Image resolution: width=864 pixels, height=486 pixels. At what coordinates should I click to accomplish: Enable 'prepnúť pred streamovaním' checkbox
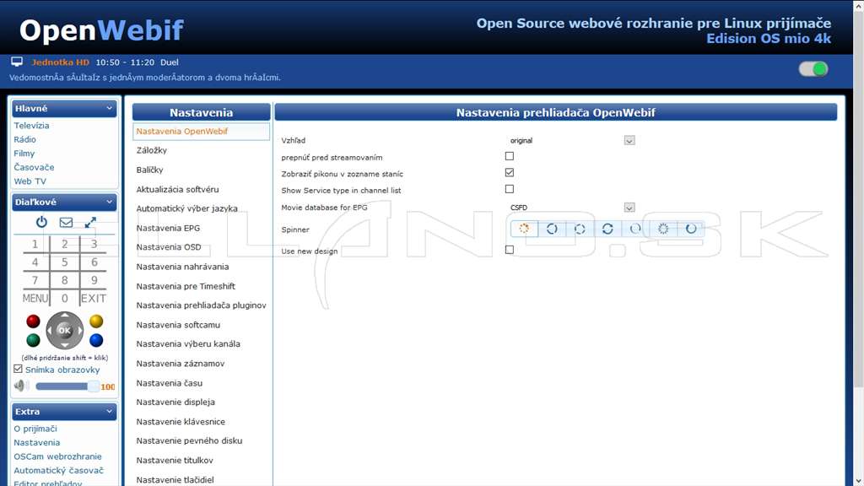(x=509, y=156)
